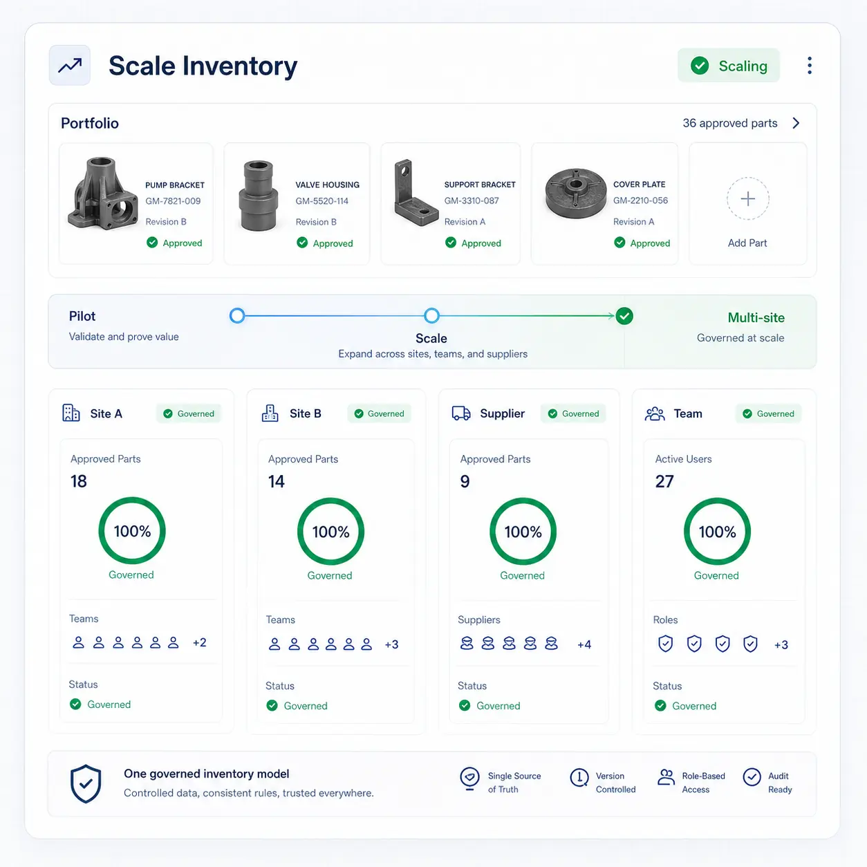Click the Team people icon
The image size is (867, 867).
pyautogui.click(x=655, y=413)
